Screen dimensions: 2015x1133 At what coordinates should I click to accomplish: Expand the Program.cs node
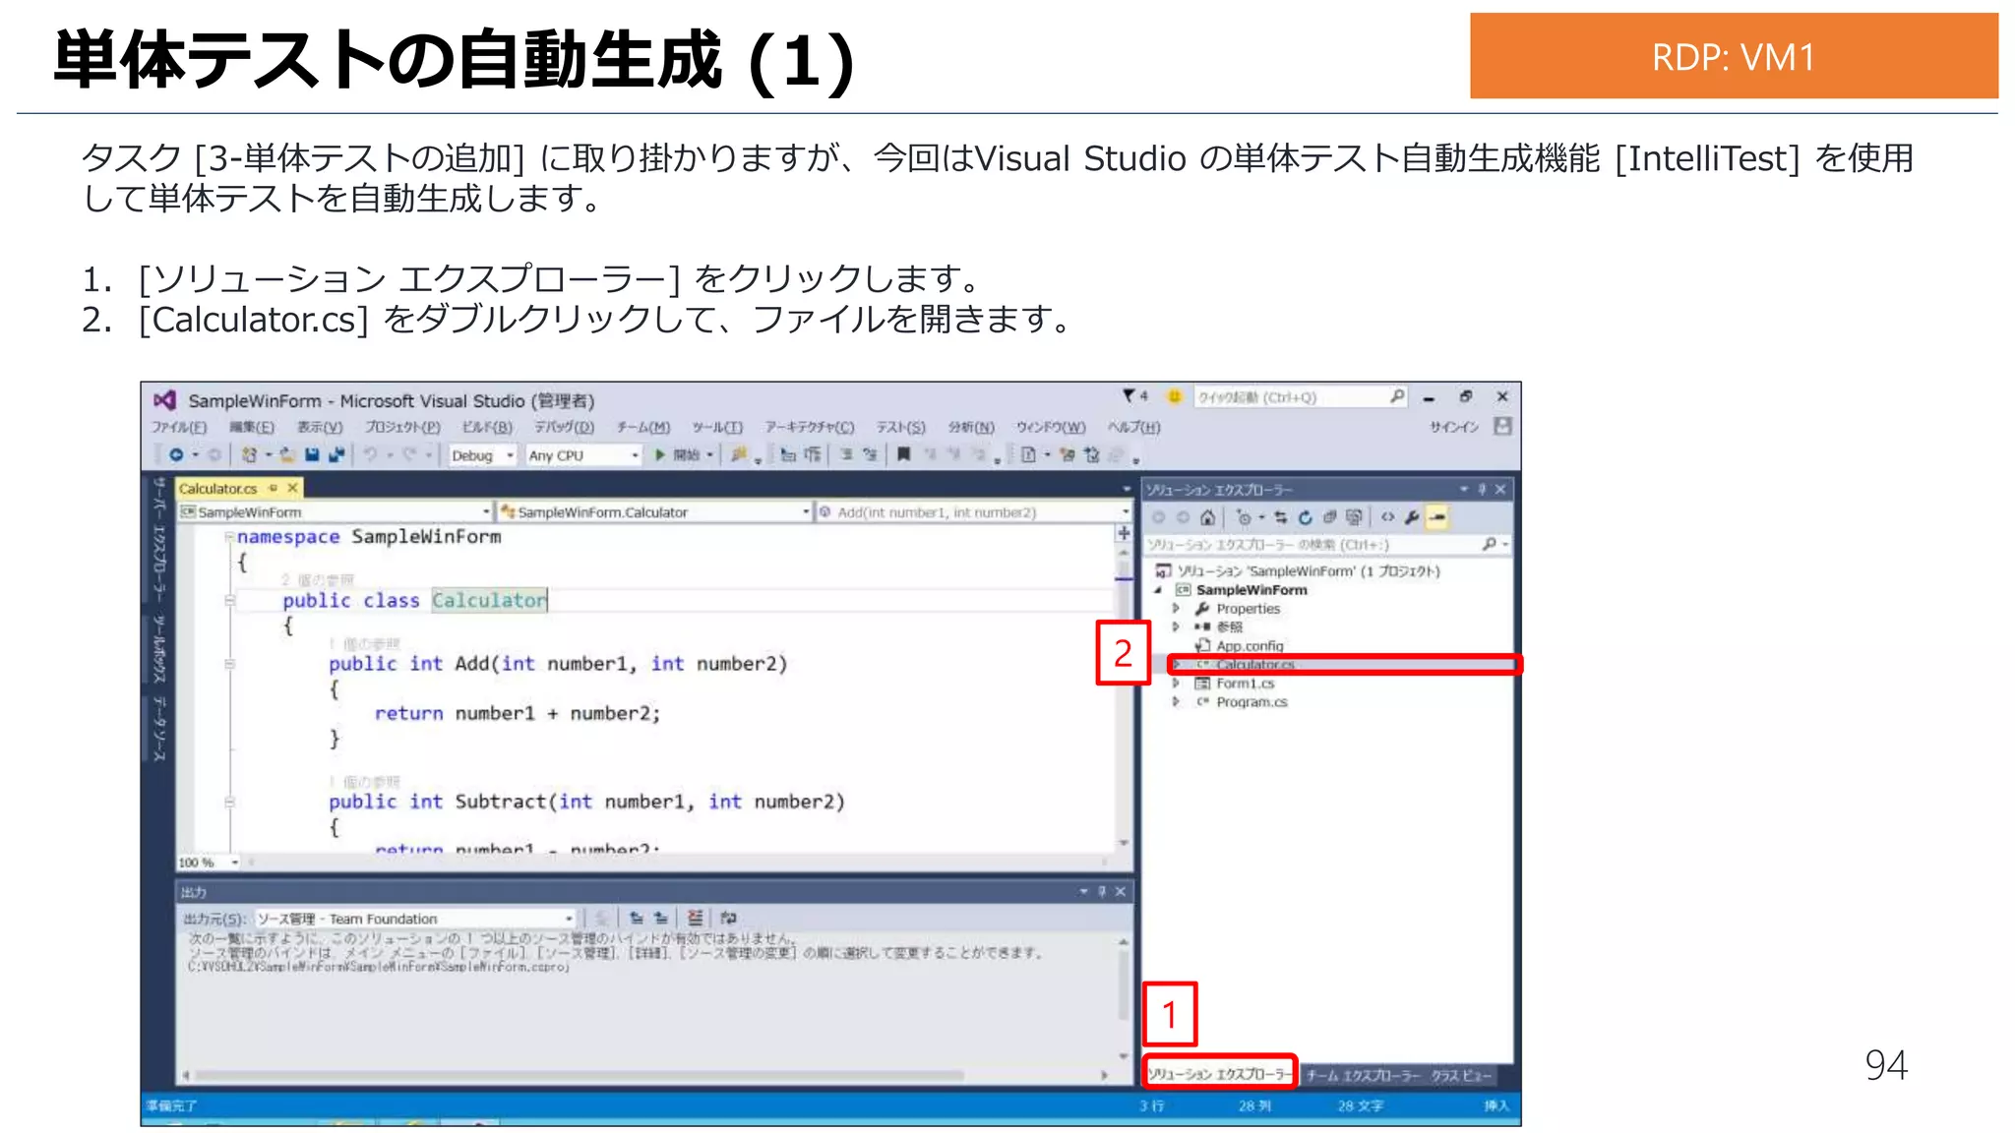[1176, 702]
